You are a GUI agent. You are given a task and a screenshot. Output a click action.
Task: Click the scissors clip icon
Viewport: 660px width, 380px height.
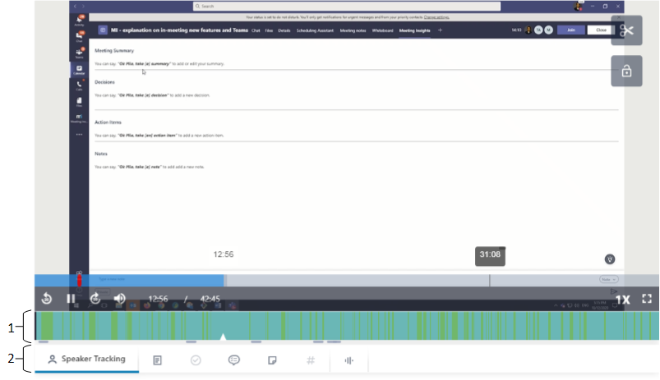pyautogui.click(x=626, y=30)
